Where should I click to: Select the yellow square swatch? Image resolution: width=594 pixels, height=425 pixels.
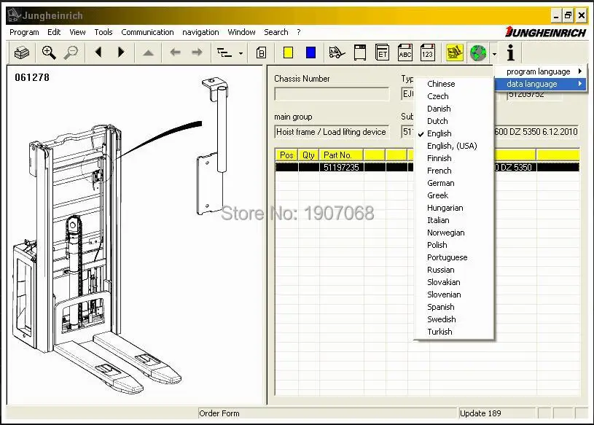click(x=289, y=52)
